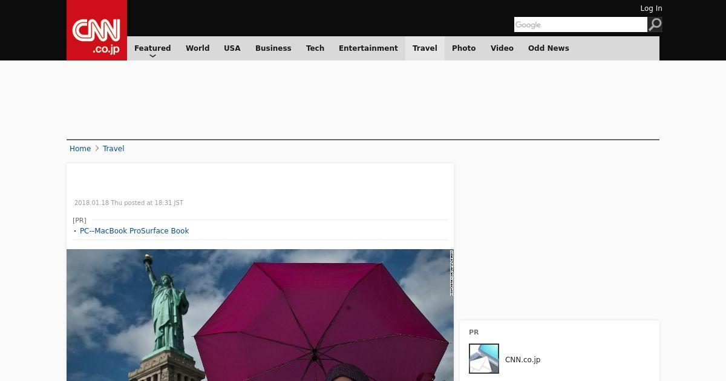
Task: Open the Entertainment section
Action: tap(368, 48)
